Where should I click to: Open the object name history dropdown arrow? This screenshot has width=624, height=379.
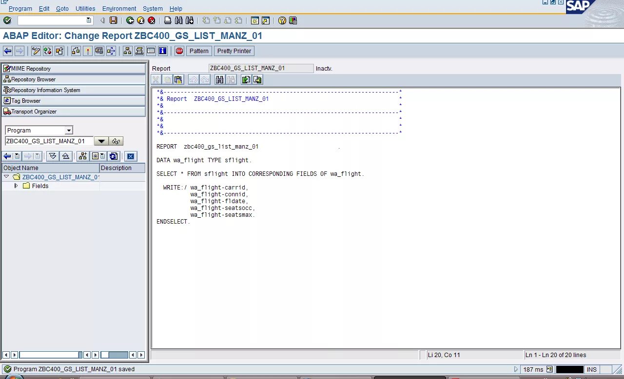(101, 141)
